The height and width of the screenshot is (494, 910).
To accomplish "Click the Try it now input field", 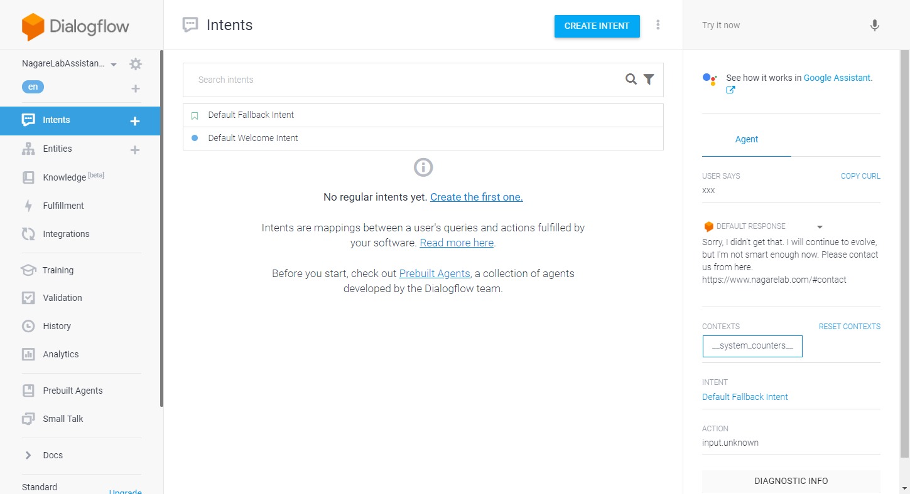I will click(779, 26).
